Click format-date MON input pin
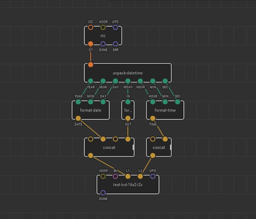The image size is (256, 219). click(90, 102)
